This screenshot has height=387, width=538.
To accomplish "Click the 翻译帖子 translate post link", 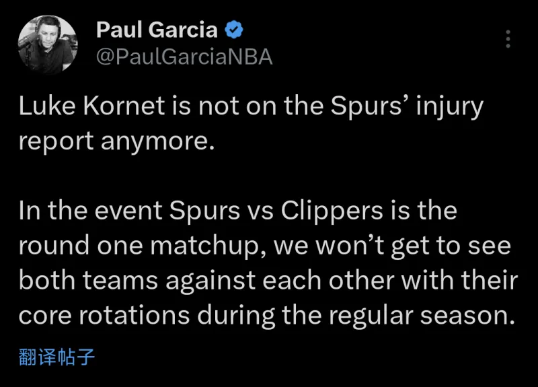I will (x=56, y=356).
